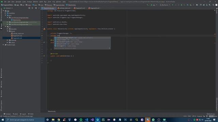Click the Make Project hammer icon
Viewport: 218px width, 122px height.
(x=147, y=5)
